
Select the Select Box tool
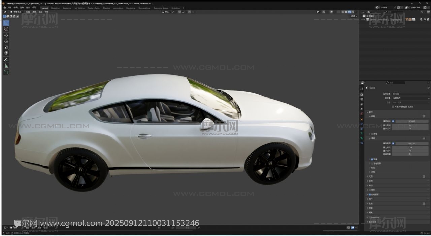pyautogui.click(x=6, y=23)
